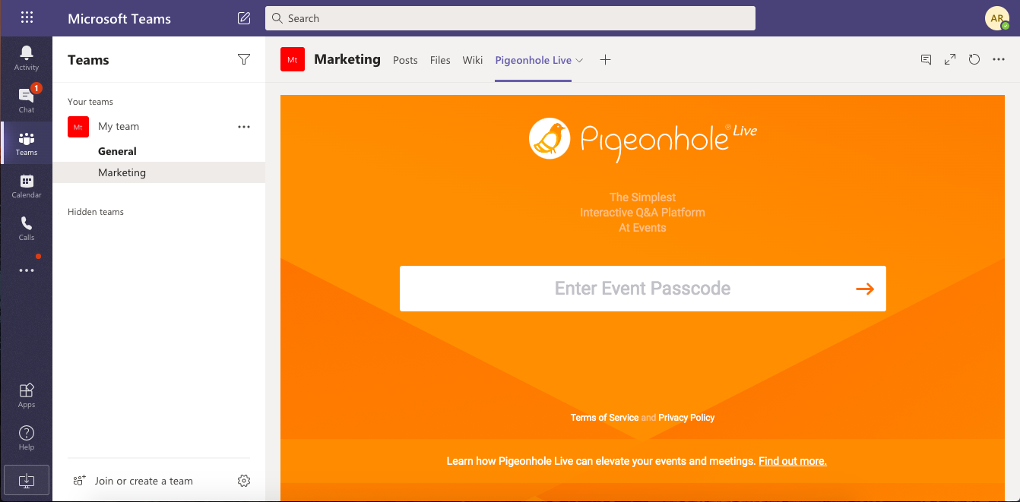The height and width of the screenshot is (502, 1020).
Task: Add a new tab with plus icon
Action: click(x=605, y=60)
